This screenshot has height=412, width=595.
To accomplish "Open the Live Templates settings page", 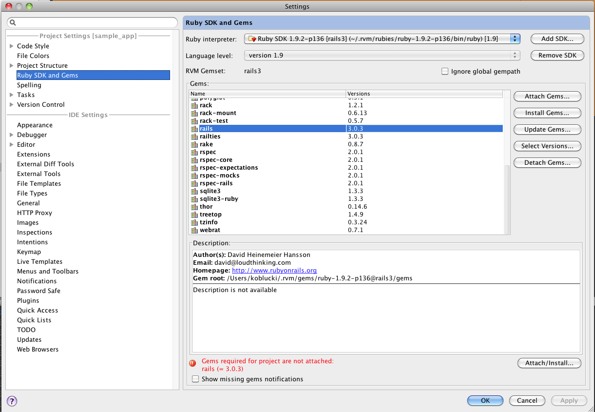I will click(x=39, y=261).
